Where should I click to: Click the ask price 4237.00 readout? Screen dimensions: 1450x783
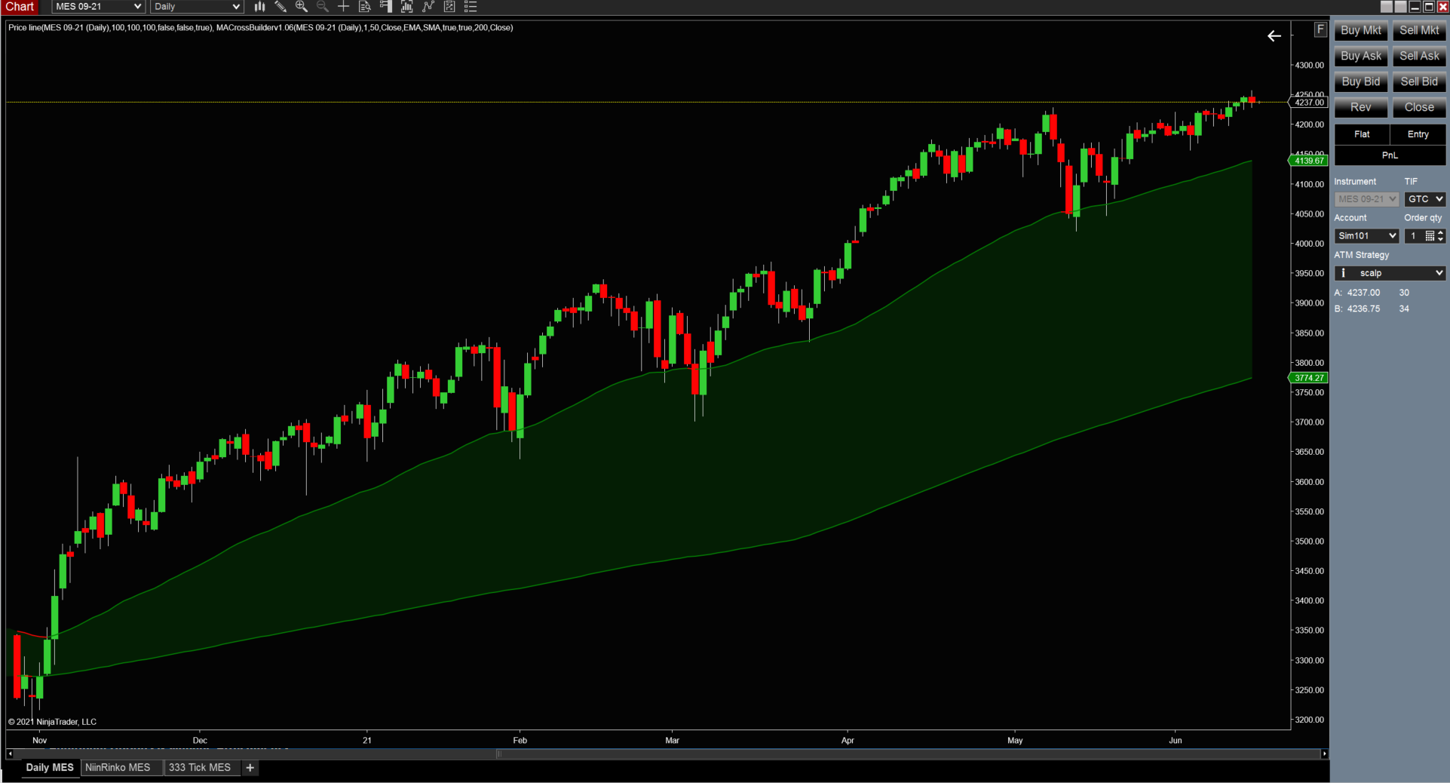pos(1363,293)
